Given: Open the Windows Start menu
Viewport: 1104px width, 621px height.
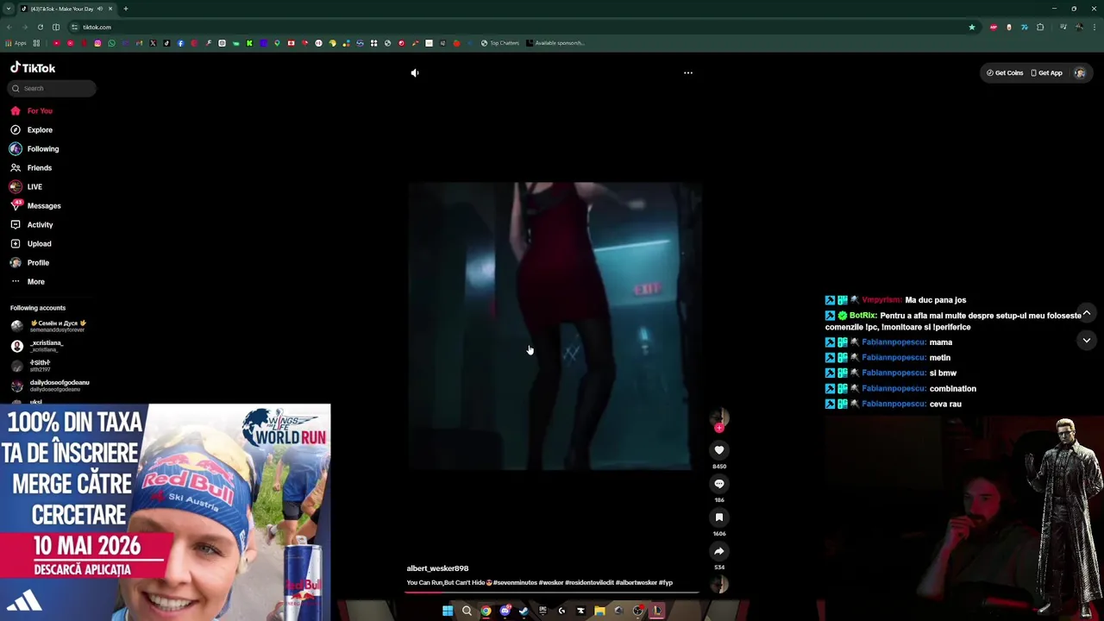Looking at the screenshot, I should coord(448,611).
